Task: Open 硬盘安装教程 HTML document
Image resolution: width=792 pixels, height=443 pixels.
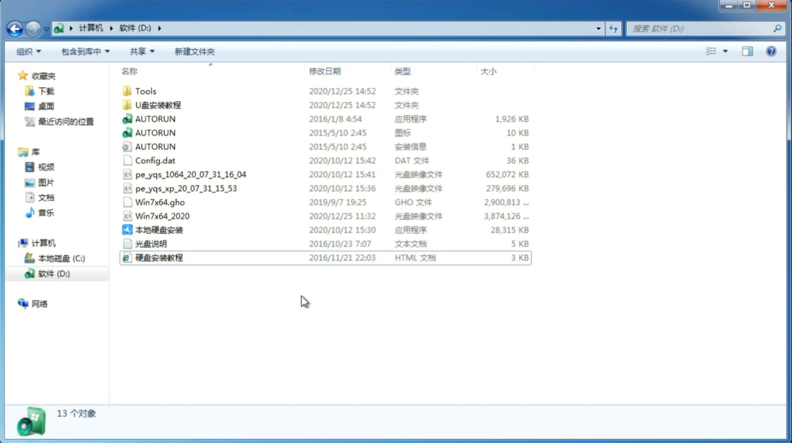Action: [158, 257]
